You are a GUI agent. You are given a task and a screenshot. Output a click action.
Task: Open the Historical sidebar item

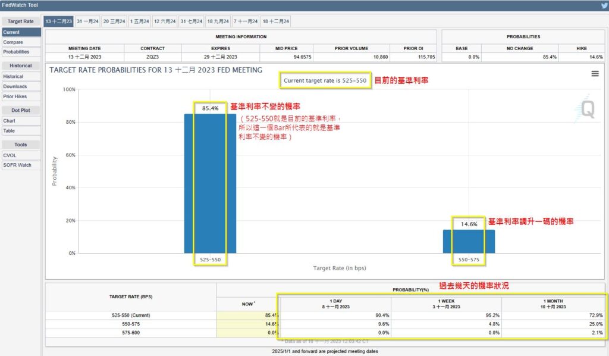21,77
